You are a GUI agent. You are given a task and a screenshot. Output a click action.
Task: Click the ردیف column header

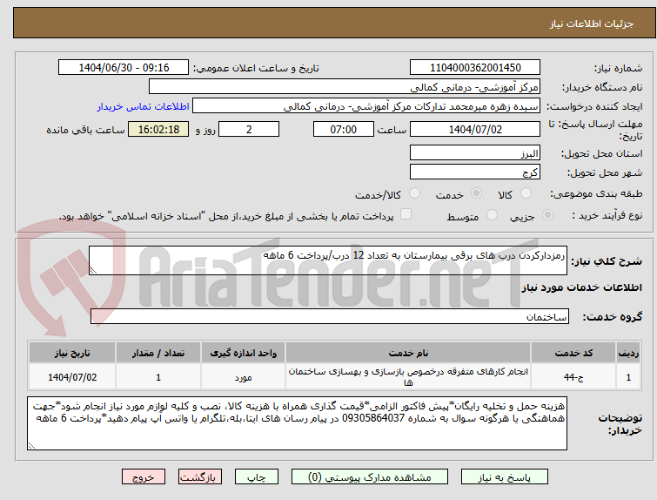(628, 353)
